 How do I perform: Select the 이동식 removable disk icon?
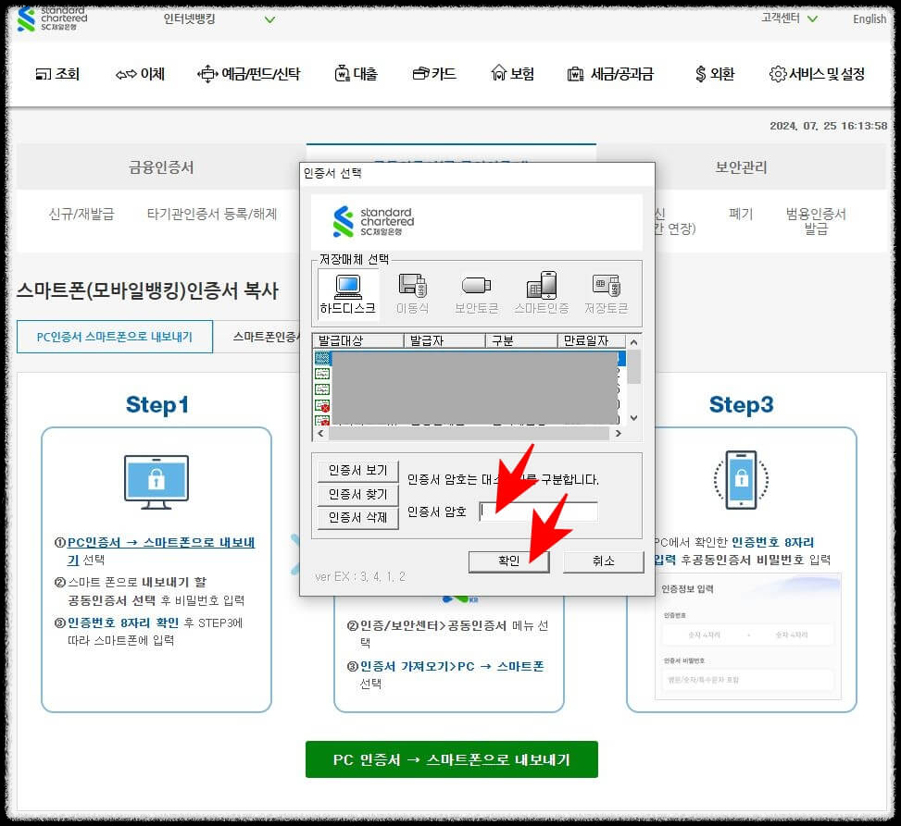[413, 294]
